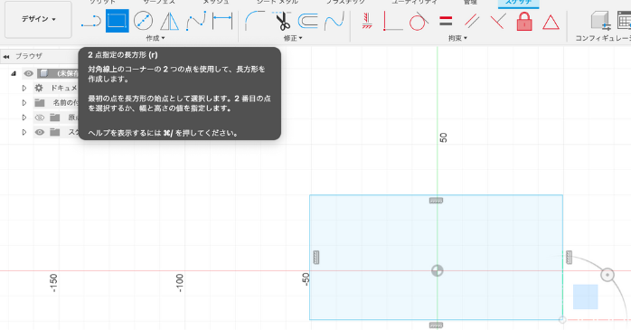
Task: Show the hidden 原点 folder
Action: tap(40, 118)
